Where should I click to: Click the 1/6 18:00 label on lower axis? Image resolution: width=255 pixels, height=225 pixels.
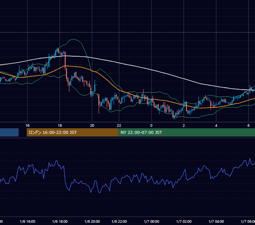(60, 221)
